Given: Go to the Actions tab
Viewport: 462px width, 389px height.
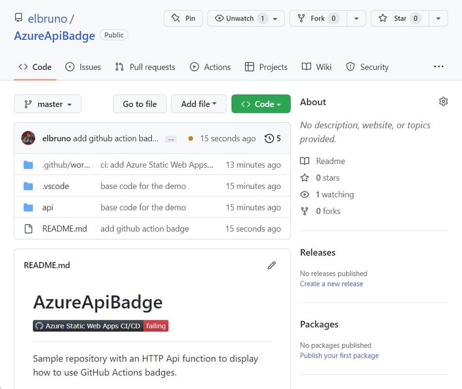Looking at the screenshot, I should pyautogui.click(x=210, y=67).
